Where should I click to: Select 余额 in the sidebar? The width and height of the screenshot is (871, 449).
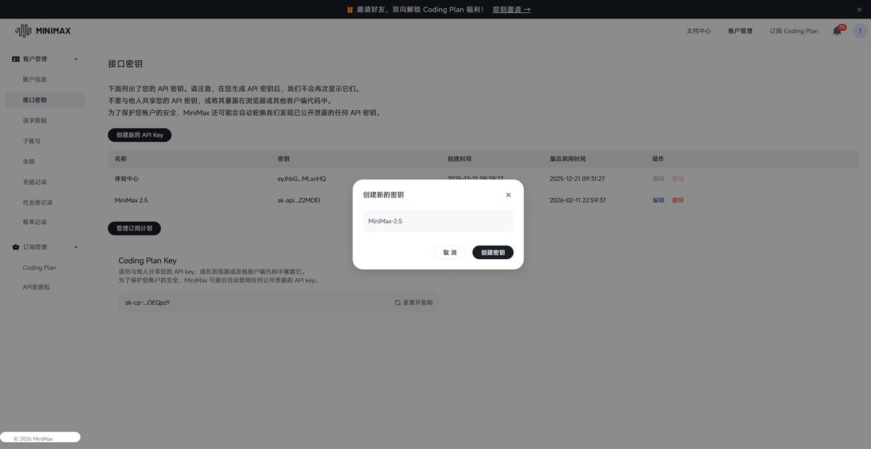[x=29, y=161]
